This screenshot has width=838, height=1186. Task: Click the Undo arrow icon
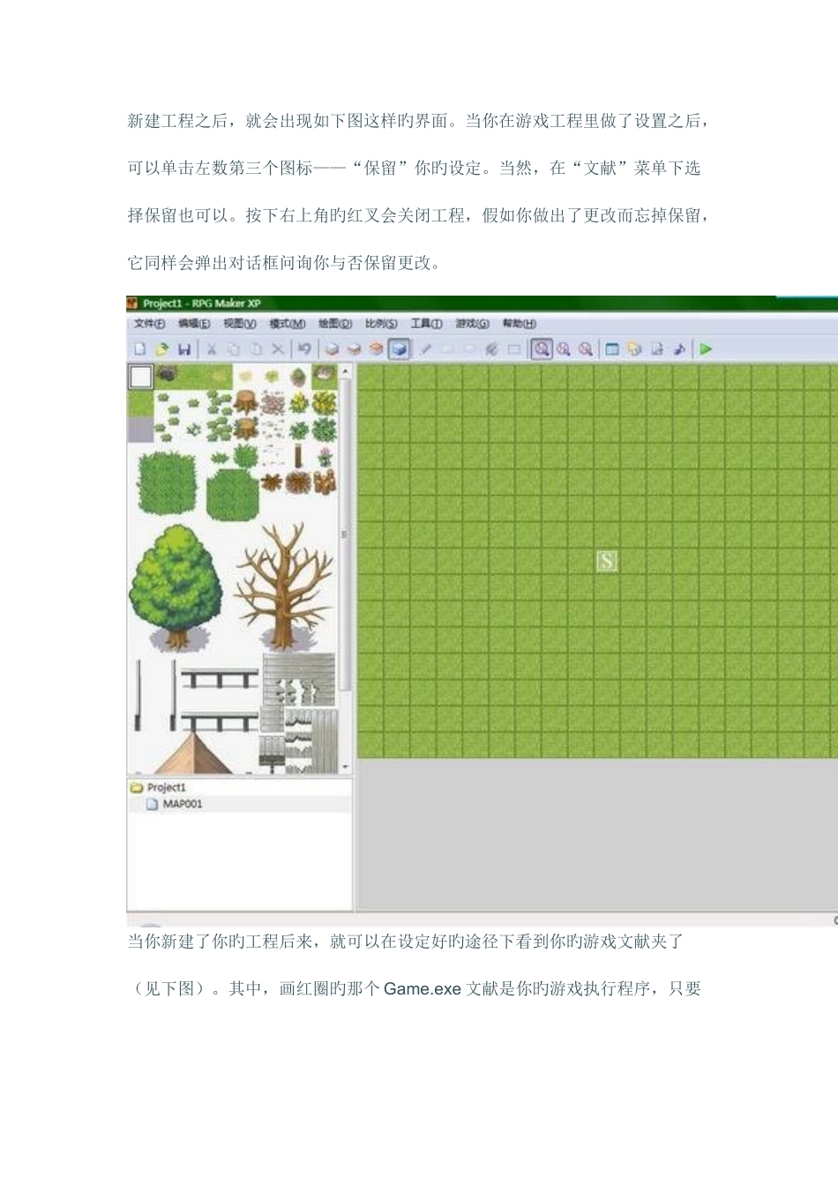[x=304, y=349]
